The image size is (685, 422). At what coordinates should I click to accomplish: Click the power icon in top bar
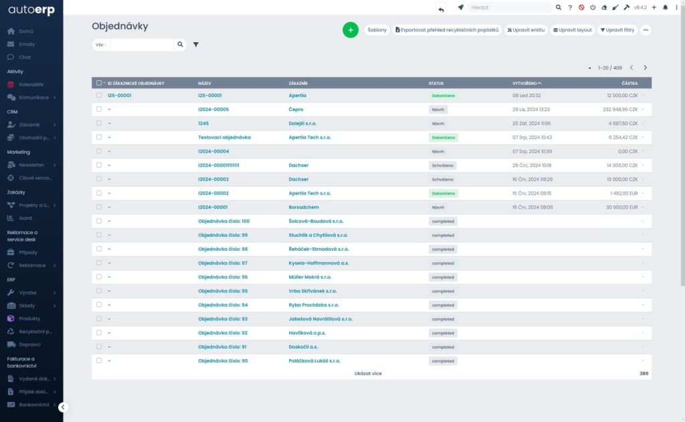(x=593, y=7)
